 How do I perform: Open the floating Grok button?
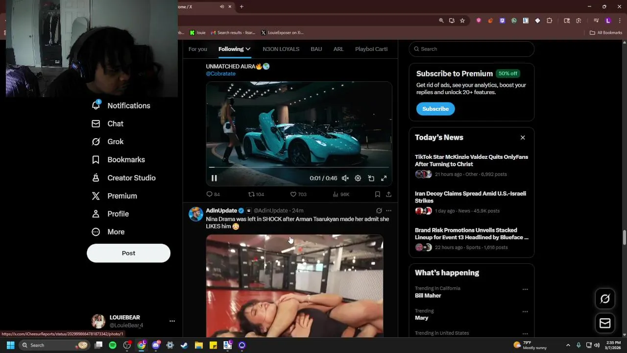click(x=605, y=299)
